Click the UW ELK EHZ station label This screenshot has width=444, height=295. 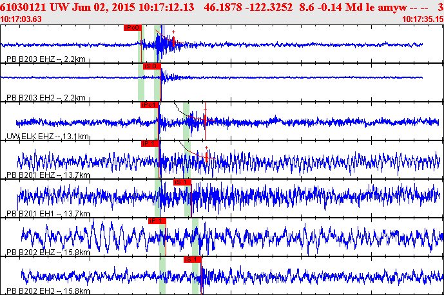coord(47,137)
